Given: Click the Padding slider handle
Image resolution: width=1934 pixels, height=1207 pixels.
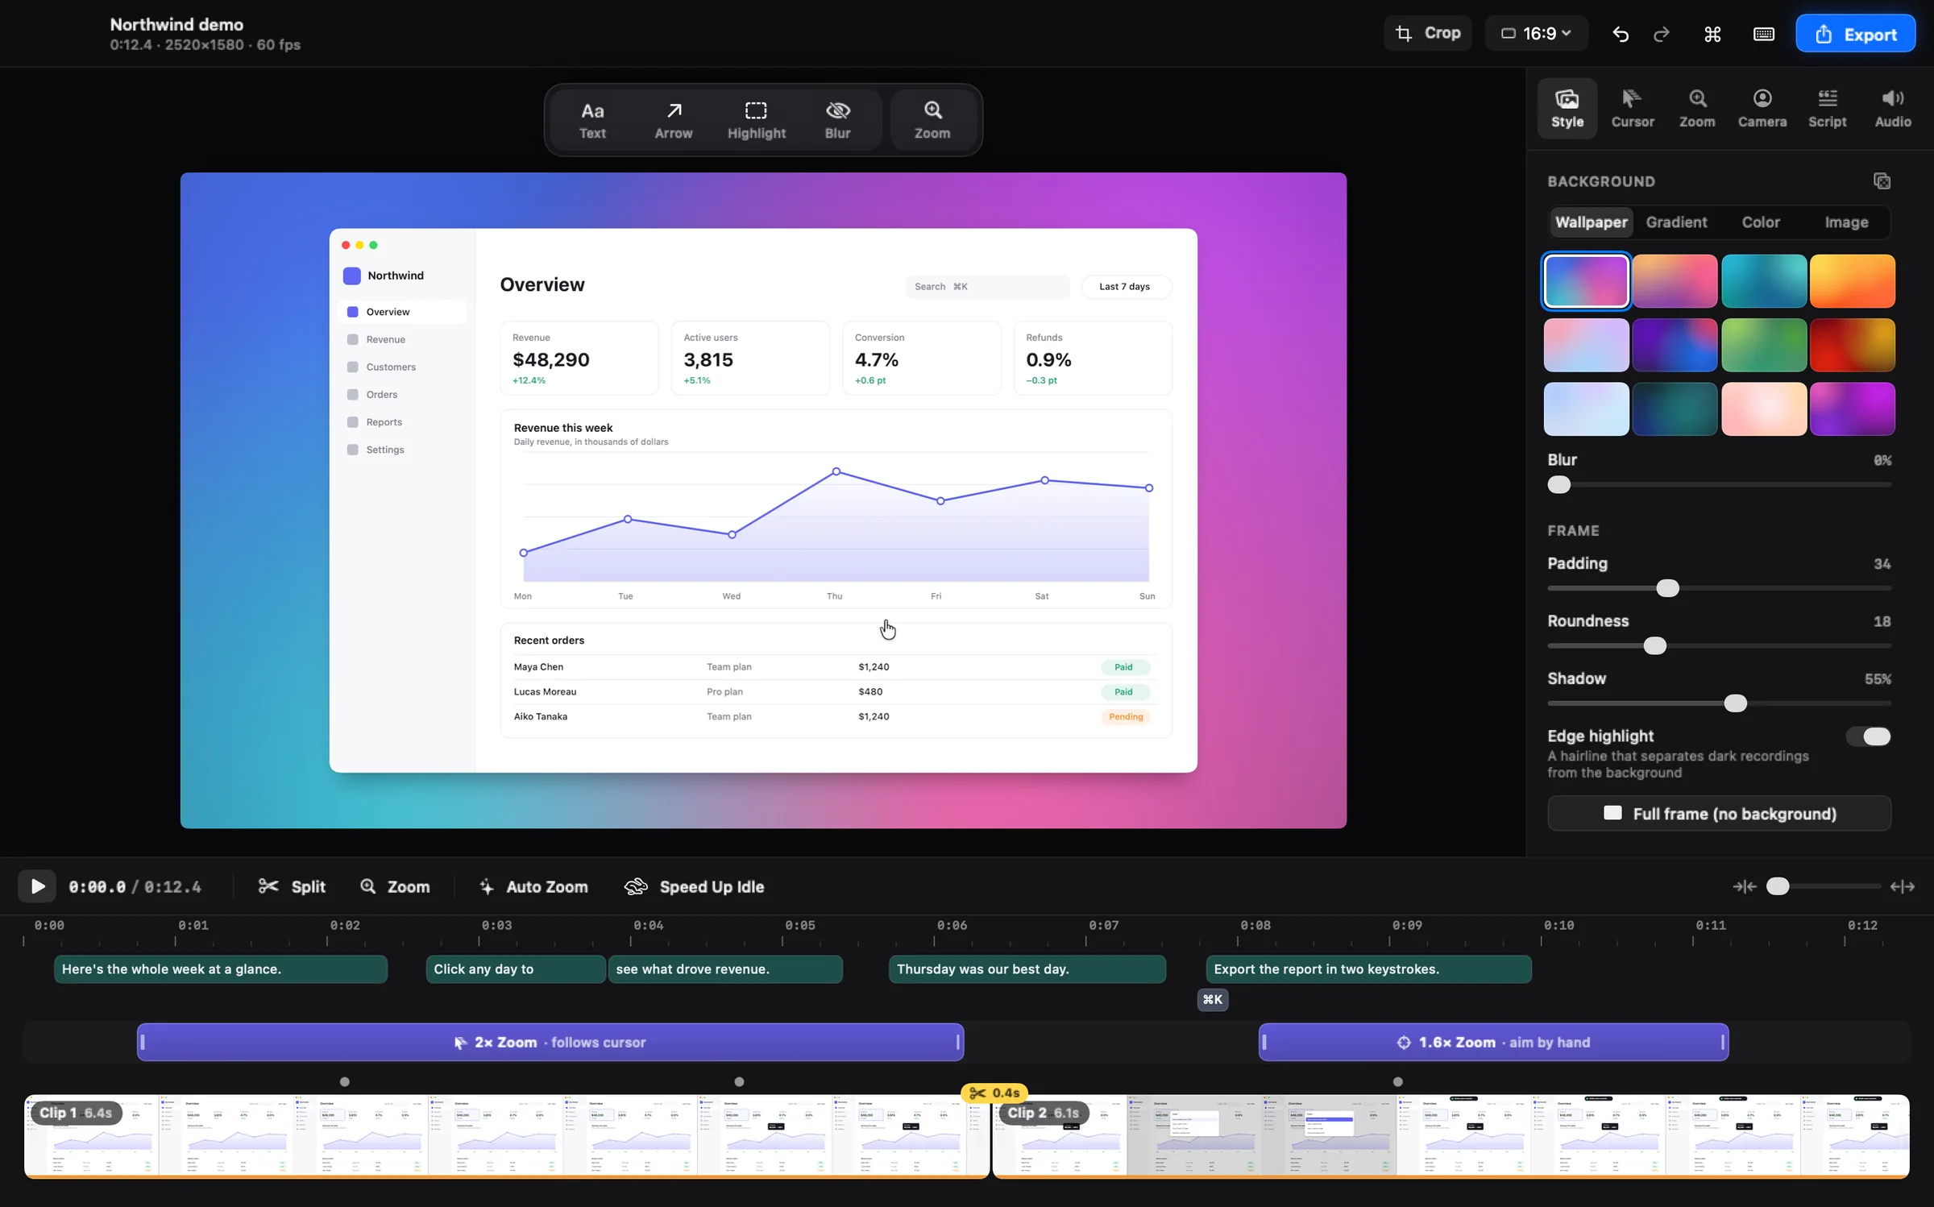Looking at the screenshot, I should (1667, 588).
